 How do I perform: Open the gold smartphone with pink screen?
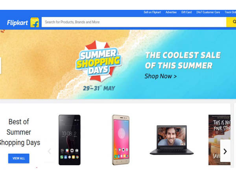(x=121, y=140)
